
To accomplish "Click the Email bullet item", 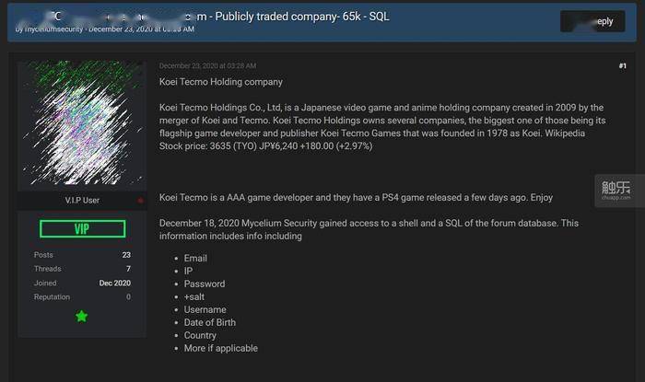I will point(195,259).
